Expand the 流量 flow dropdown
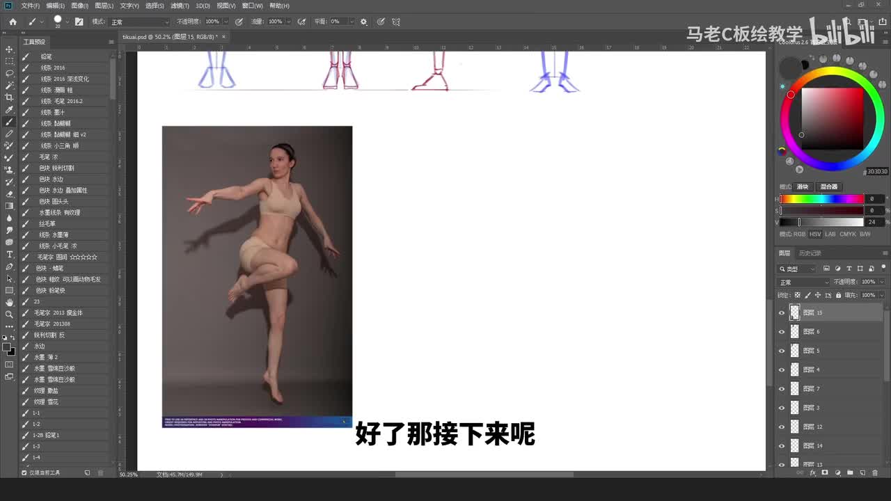The image size is (891, 501). 289,22
